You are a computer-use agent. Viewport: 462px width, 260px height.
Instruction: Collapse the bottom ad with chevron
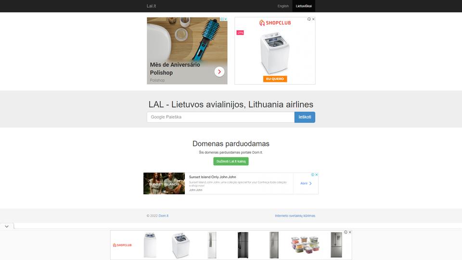tap(7, 226)
